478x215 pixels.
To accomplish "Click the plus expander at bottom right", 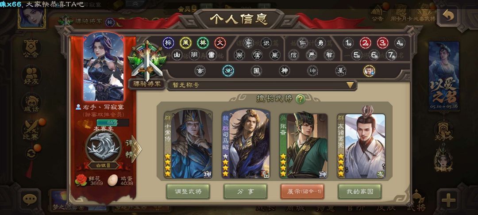I will tap(448, 200).
